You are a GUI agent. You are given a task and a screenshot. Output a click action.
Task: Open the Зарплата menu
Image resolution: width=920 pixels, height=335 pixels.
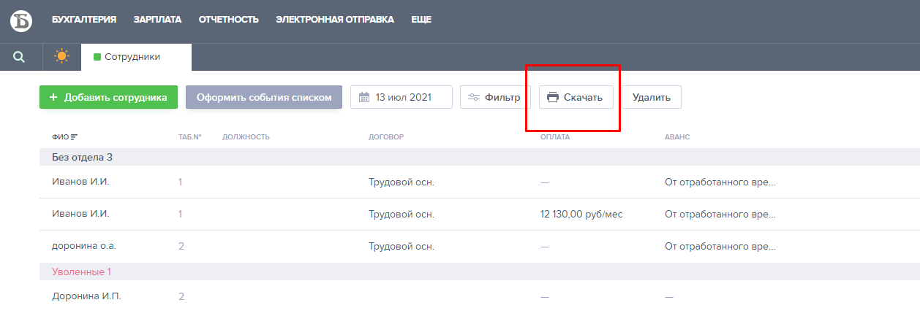tap(157, 20)
